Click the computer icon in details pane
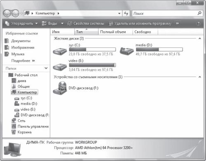This screenshot has width=206, height=161. point(12,149)
